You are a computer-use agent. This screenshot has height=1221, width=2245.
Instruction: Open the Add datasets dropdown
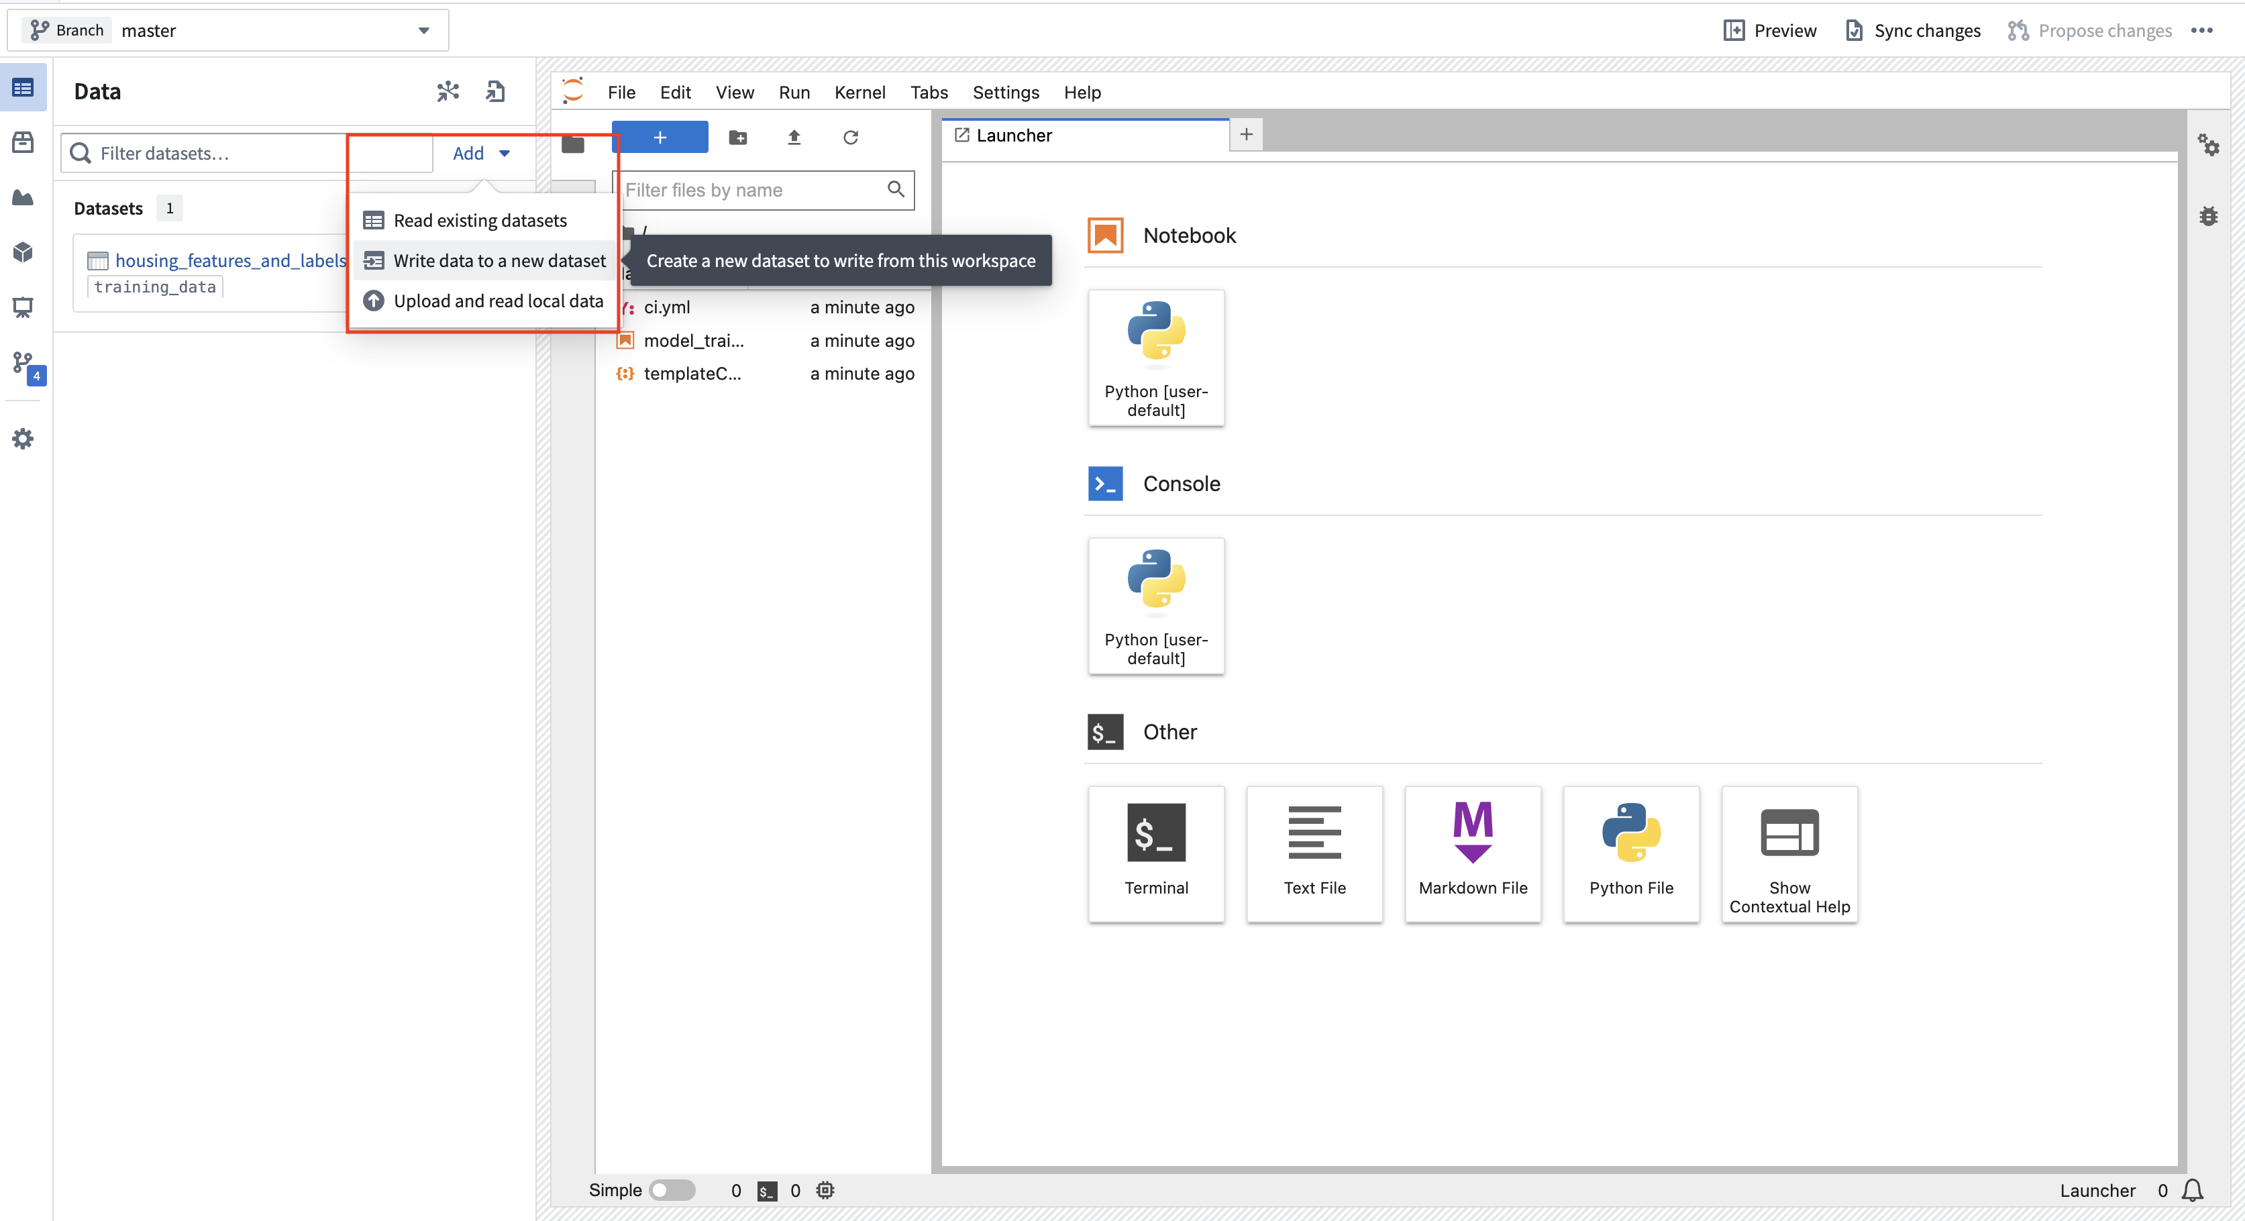point(481,154)
